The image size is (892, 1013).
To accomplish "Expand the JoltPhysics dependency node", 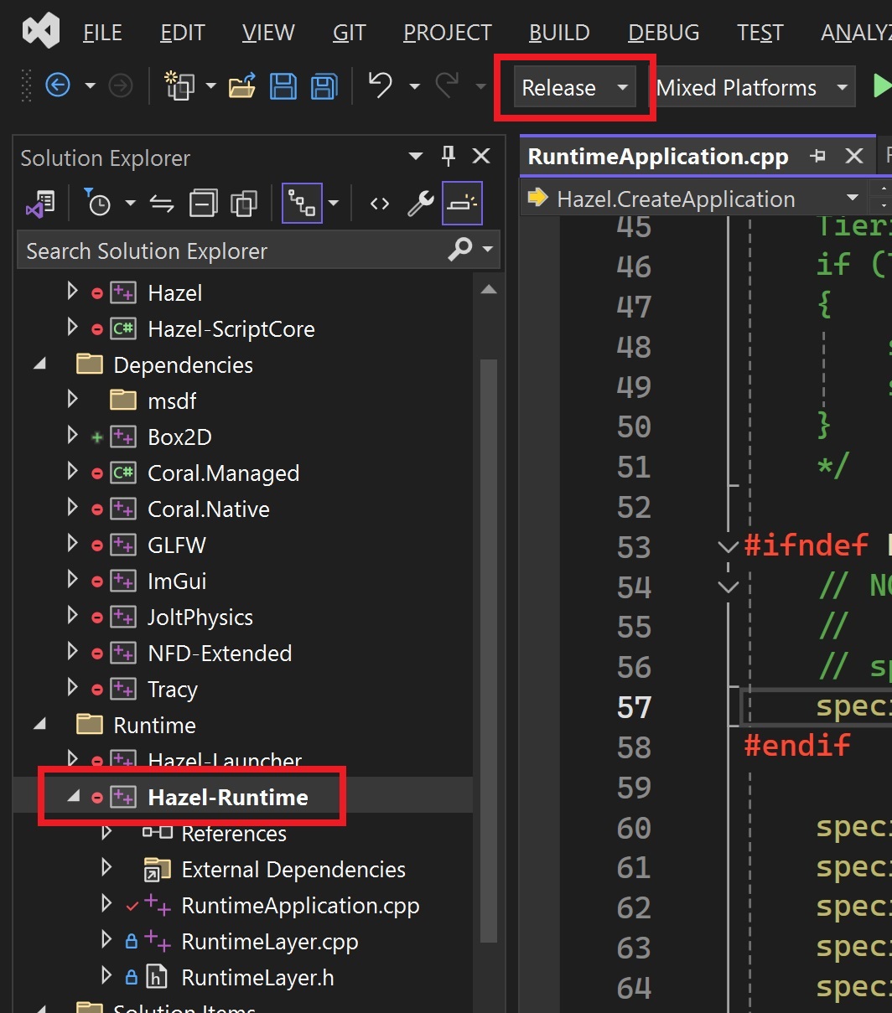I will [x=72, y=617].
